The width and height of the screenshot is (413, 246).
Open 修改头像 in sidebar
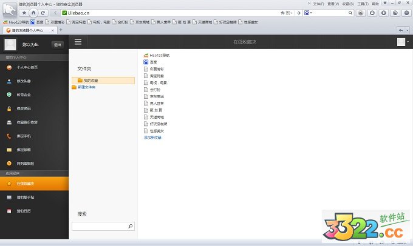click(34, 81)
